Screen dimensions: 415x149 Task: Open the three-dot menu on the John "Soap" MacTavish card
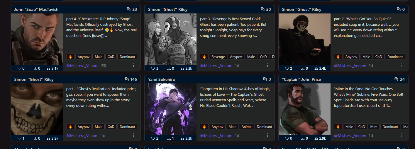tap(133, 65)
